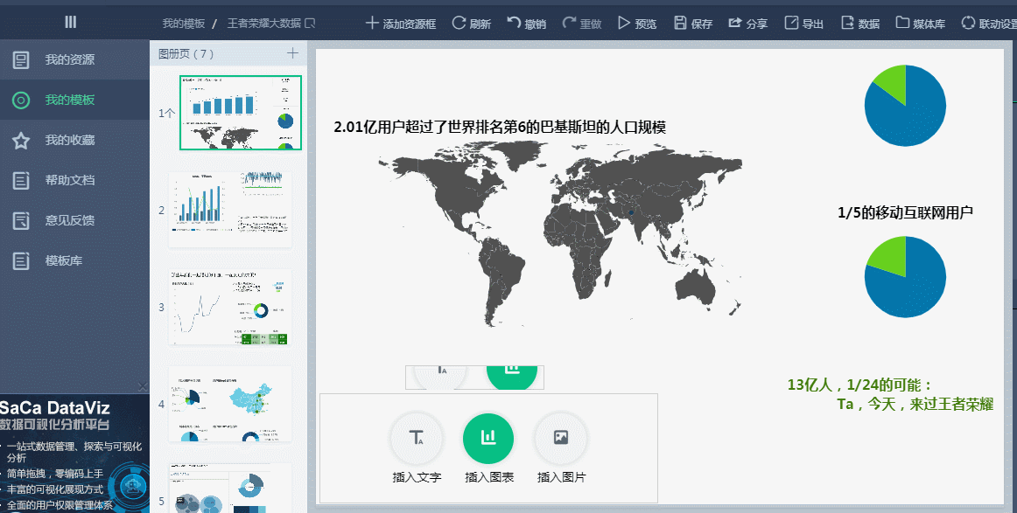The image size is (1017, 513).
Task: Select page 3 thumbnail with line chart
Action: point(229,307)
